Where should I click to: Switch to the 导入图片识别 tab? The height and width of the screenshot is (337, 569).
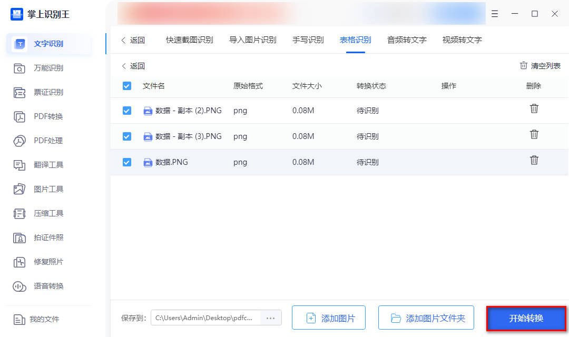click(x=253, y=40)
